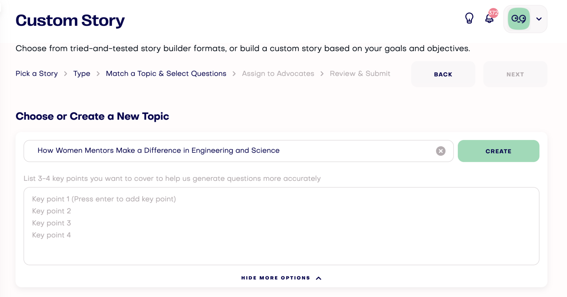
Task: Select Match a Topic & Select Questions step
Action: click(166, 74)
